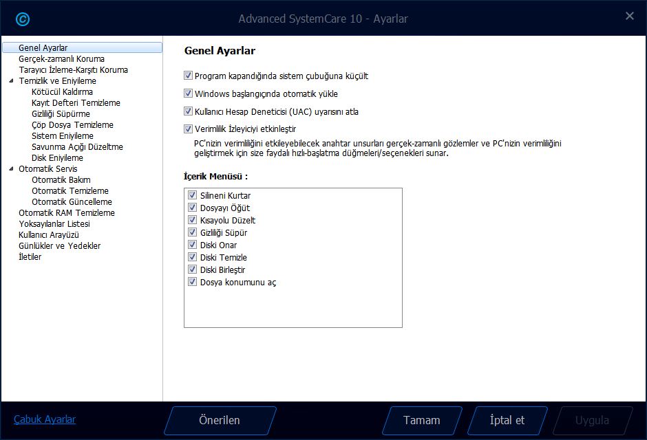This screenshot has width=647, height=440.
Task: Open 'Otomatik Bakım' settings
Action: point(61,179)
